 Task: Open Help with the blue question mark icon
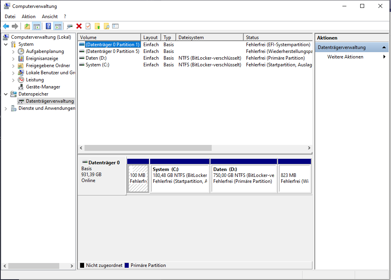[x=48, y=26]
